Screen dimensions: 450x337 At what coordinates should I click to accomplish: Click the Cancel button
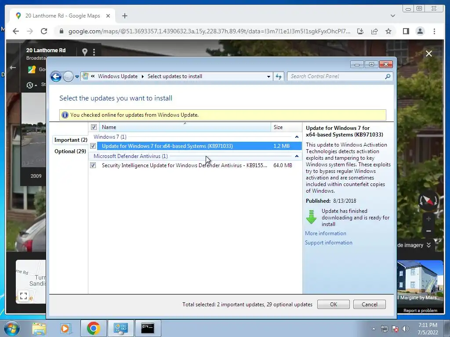point(369,305)
